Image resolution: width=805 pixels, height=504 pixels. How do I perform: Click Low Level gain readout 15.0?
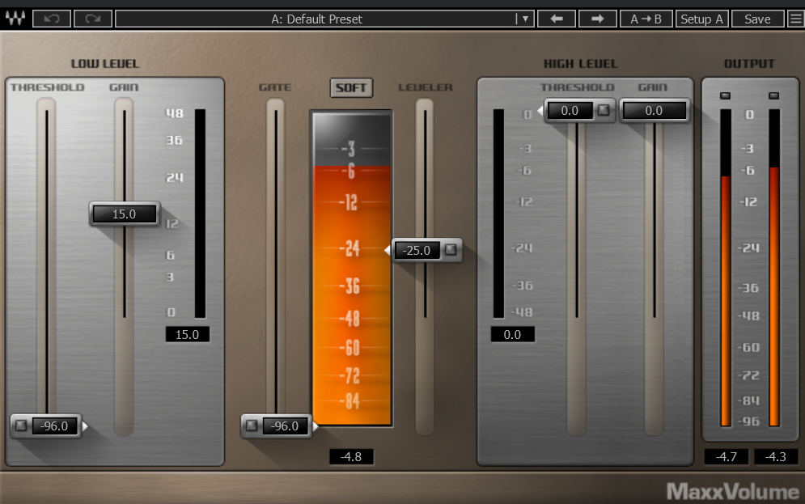click(188, 335)
